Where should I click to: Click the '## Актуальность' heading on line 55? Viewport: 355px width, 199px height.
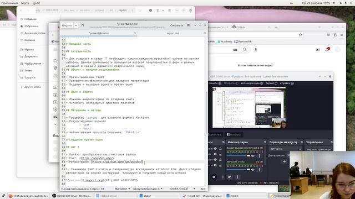click(x=78, y=51)
